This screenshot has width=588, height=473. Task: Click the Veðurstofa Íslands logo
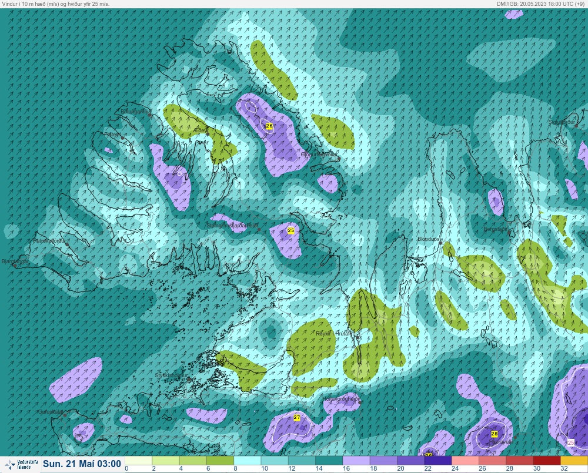(x=21, y=465)
